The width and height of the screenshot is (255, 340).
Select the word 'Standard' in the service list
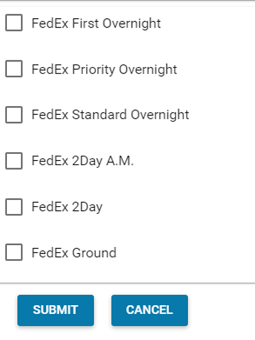click(x=100, y=115)
